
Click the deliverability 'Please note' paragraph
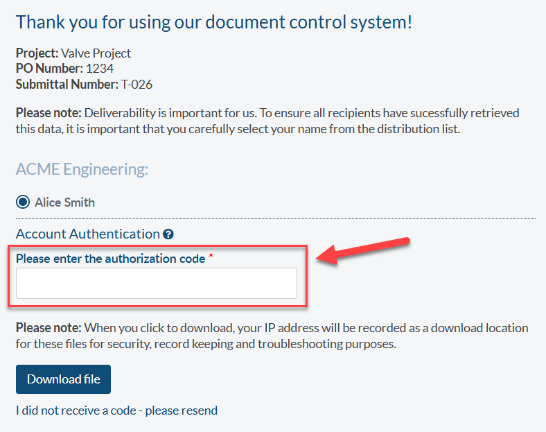pyautogui.click(x=267, y=121)
